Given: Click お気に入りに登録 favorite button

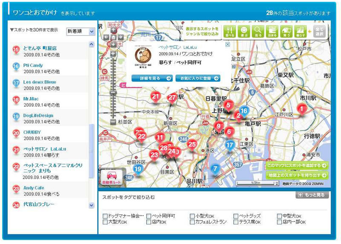Looking at the screenshot, I should (198, 78).
